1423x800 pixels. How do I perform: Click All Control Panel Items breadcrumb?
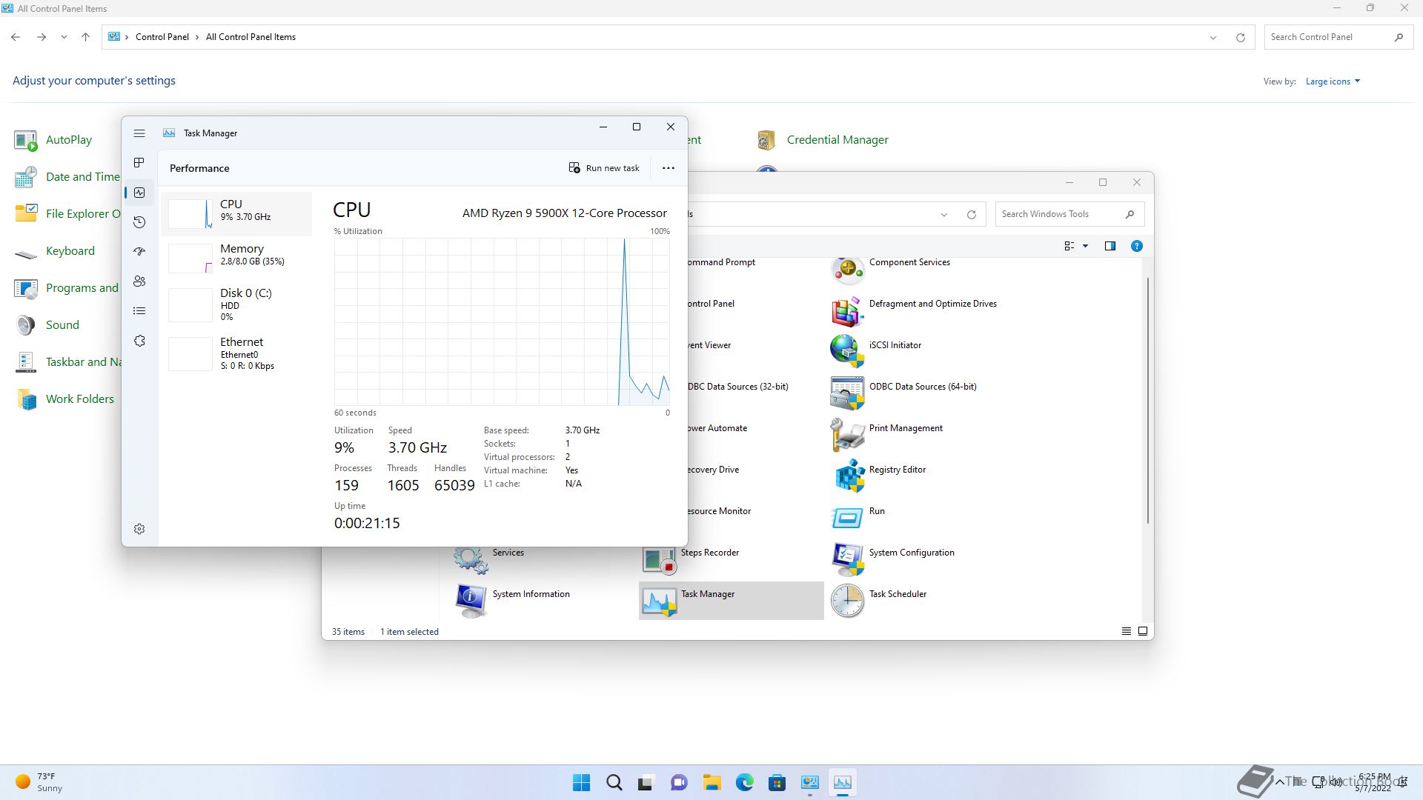[x=251, y=37]
